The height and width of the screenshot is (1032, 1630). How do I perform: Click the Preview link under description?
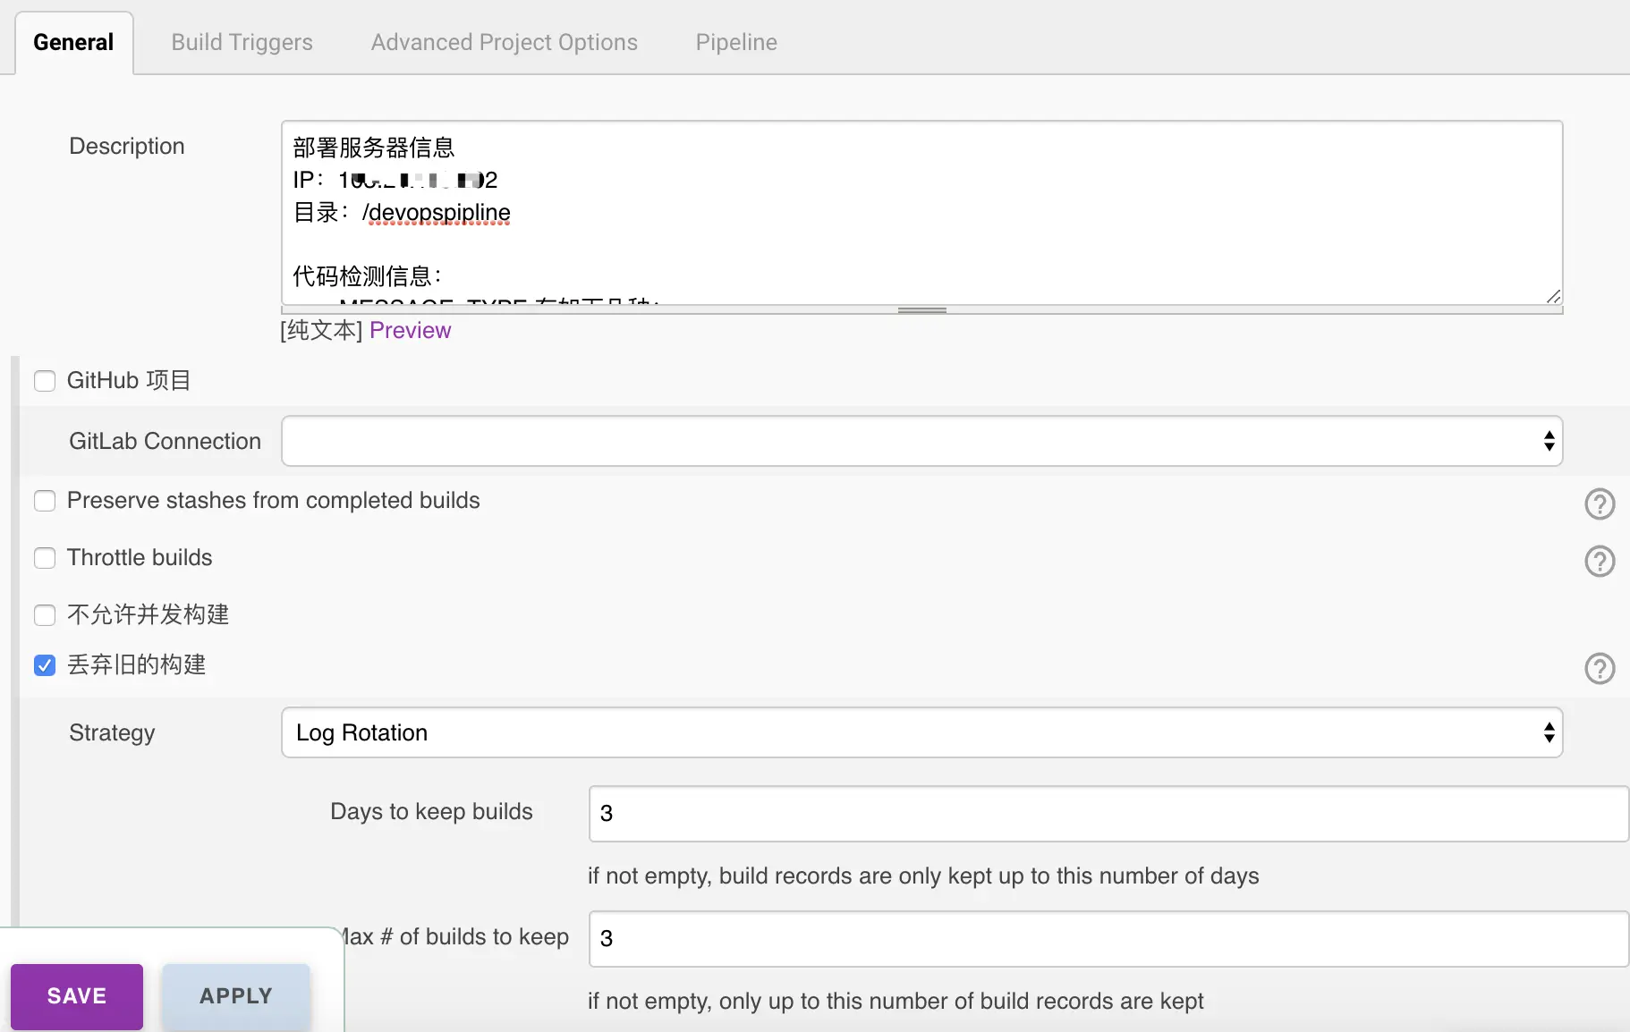coord(410,330)
